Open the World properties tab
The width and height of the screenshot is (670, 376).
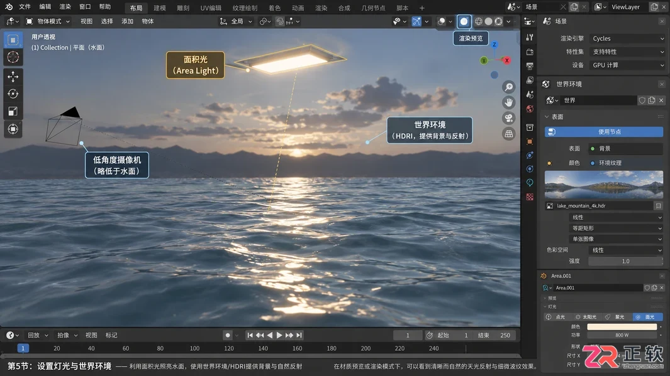[x=530, y=109]
